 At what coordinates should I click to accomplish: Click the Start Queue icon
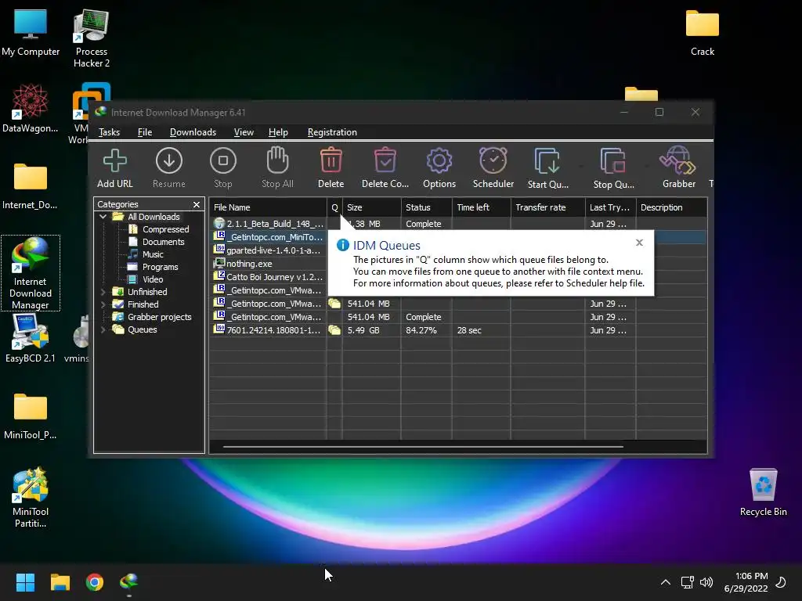(547, 161)
